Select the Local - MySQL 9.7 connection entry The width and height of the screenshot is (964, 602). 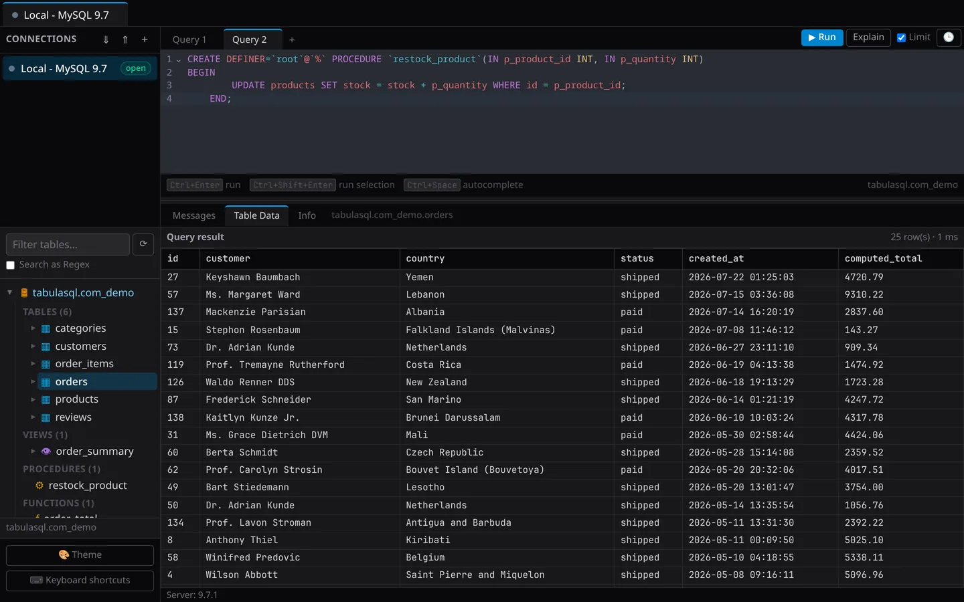(x=80, y=68)
